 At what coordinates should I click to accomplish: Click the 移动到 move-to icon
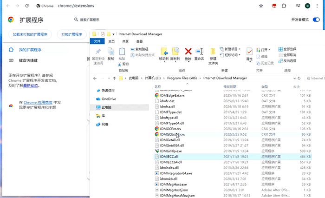164,52
